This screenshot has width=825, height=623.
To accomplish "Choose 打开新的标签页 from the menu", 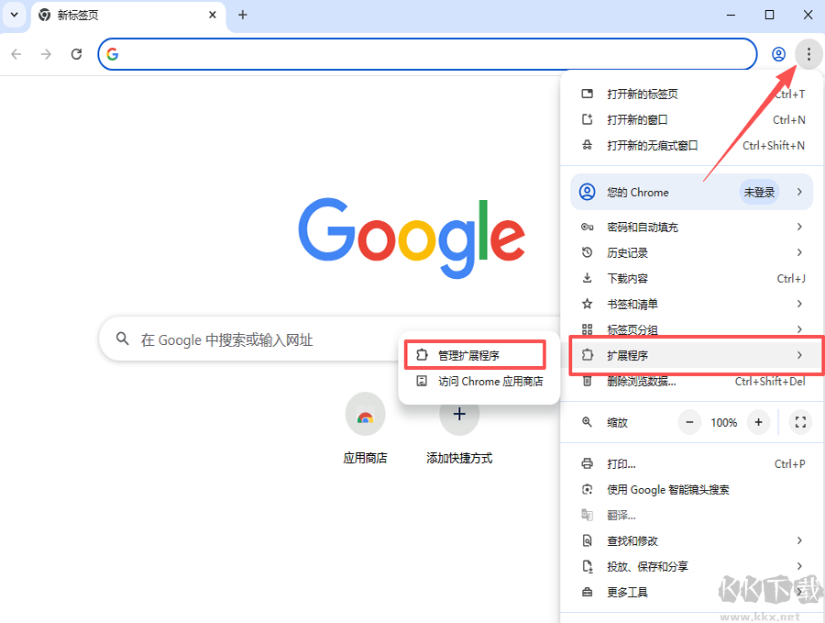I will click(692, 94).
